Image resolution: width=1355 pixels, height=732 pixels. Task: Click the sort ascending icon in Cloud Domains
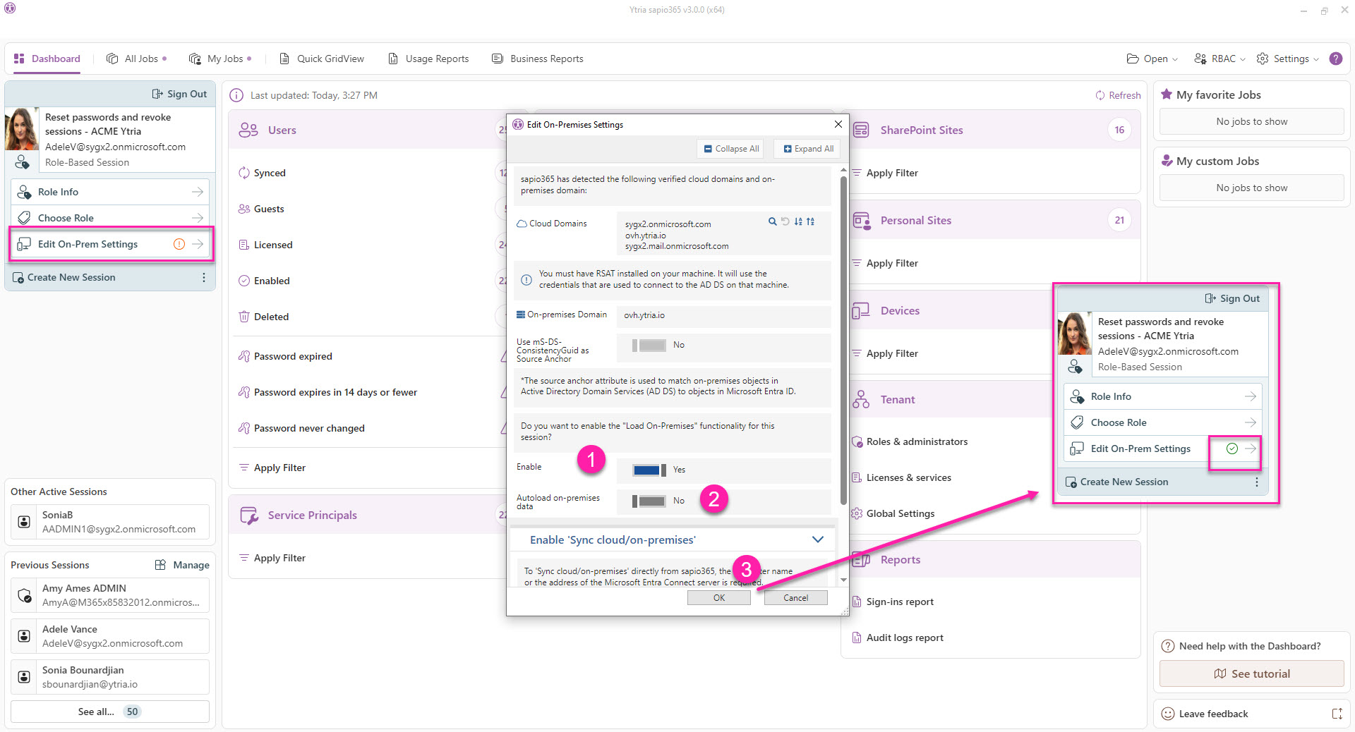(798, 221)
